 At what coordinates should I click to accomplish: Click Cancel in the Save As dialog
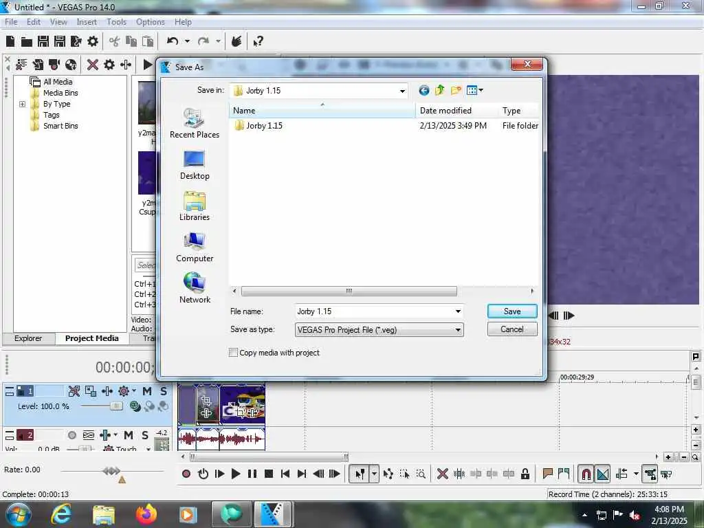point(512,329)
